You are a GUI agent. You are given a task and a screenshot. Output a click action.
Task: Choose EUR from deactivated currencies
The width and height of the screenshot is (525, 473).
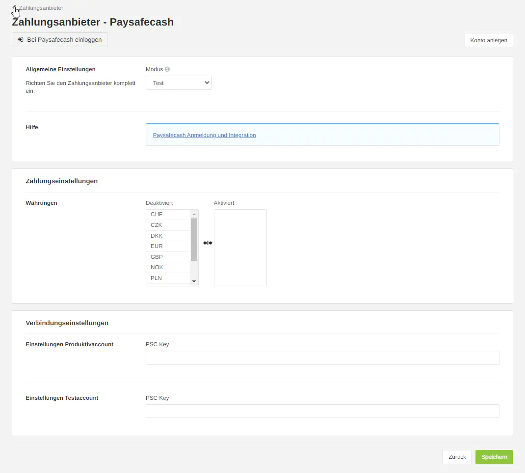[x=168, y=246]
